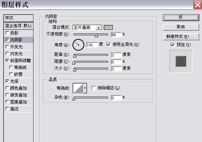Toggle the 预览 preview checkbox
Image resolution: width=202 pixels, height=142 pixels.
173,45
